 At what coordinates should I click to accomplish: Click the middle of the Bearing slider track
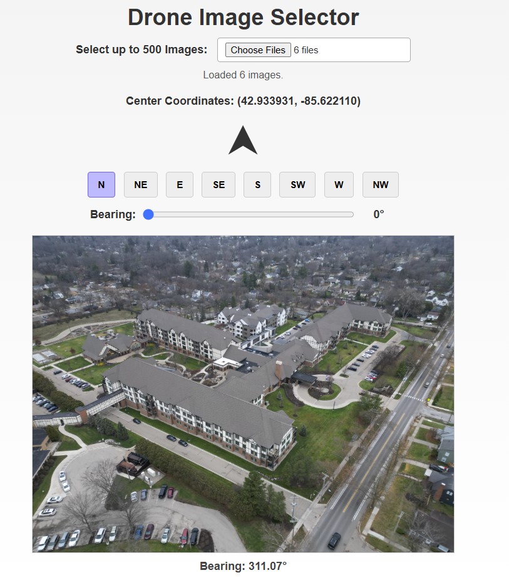tap(249, 214)
